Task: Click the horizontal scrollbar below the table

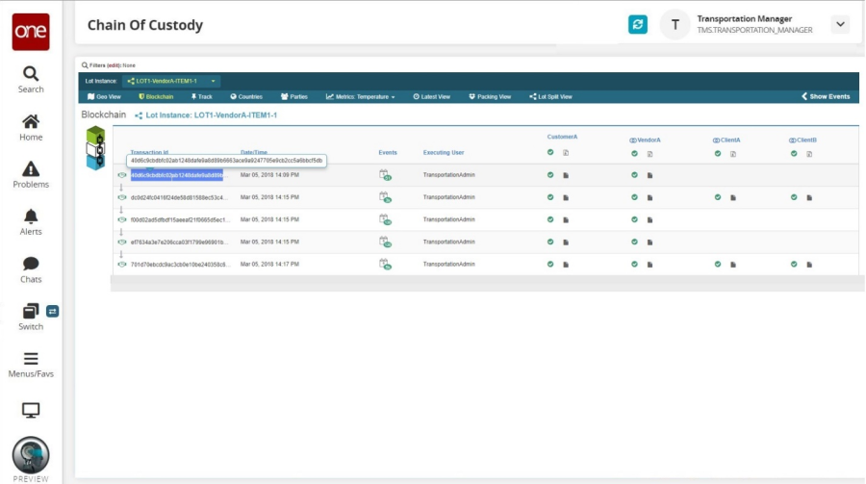Action: tap(481, 284)
